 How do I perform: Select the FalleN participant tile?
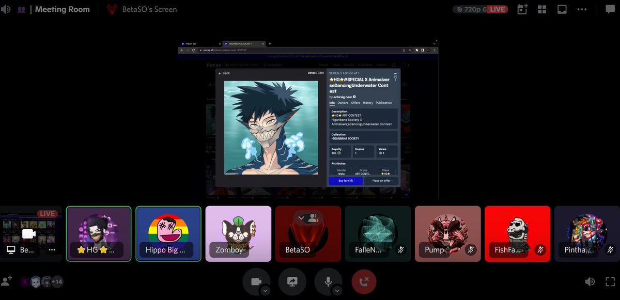point(378,234)
